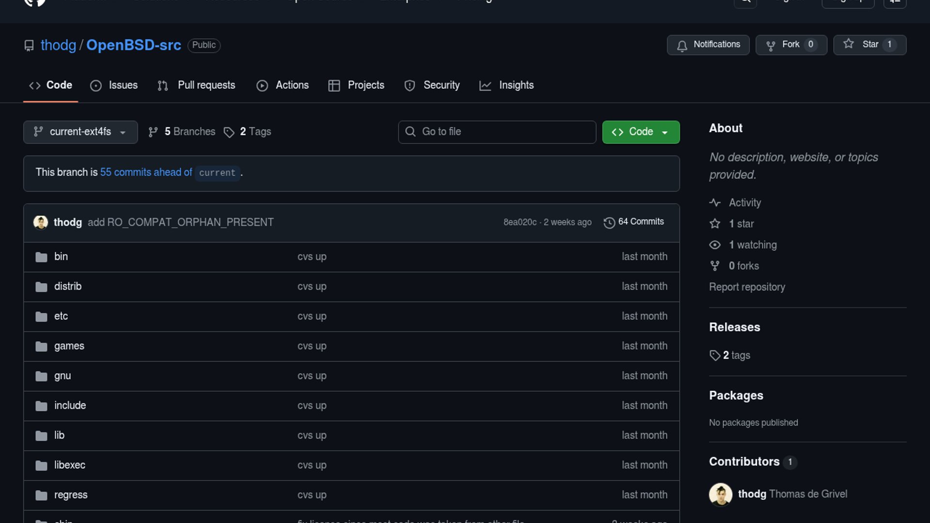Viewport: 930px width, 523px height.
Task: Open the games folder icon
Action: tap(41, 346)
